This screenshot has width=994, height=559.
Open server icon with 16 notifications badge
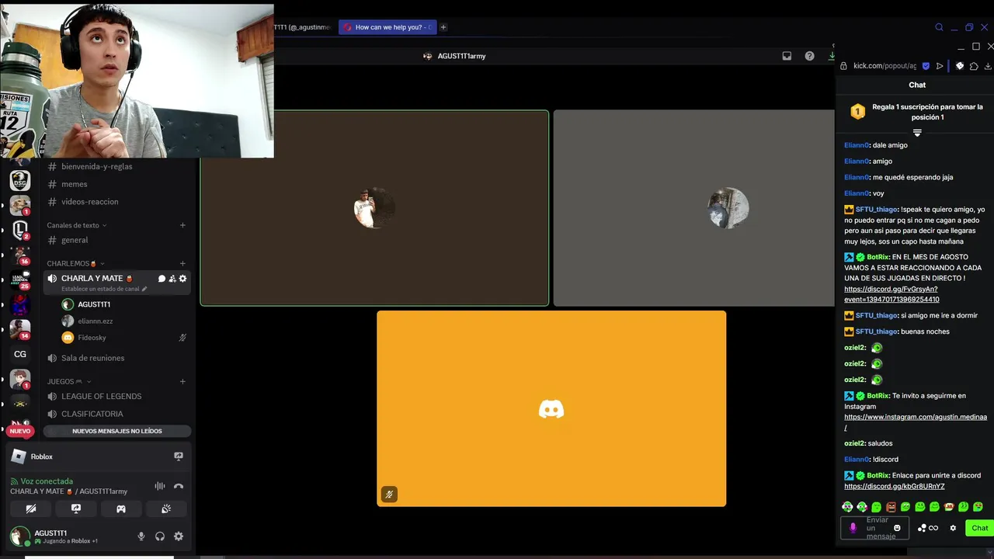[20, 255]
